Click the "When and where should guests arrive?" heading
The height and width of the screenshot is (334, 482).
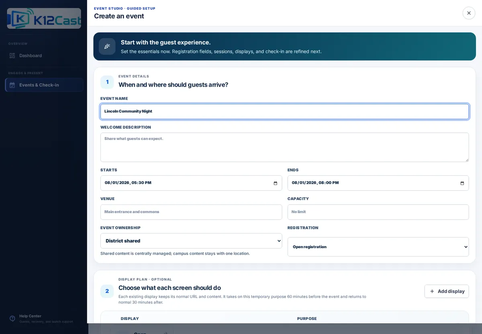pos(173,85)
